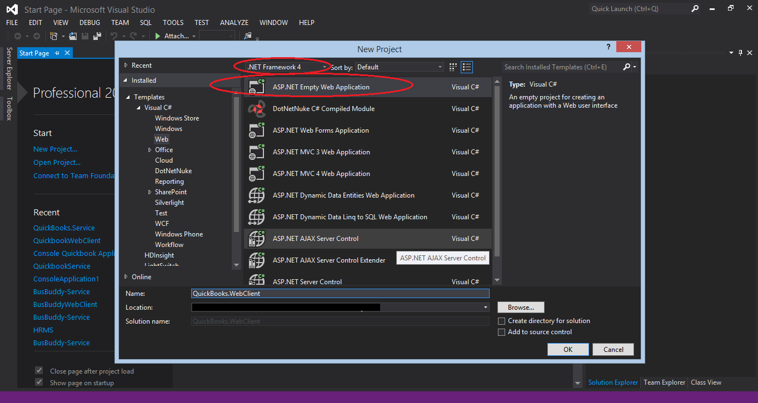Screen dimensions: 758x403
Task: Open recent project HRMS
Action: [43, 330]
